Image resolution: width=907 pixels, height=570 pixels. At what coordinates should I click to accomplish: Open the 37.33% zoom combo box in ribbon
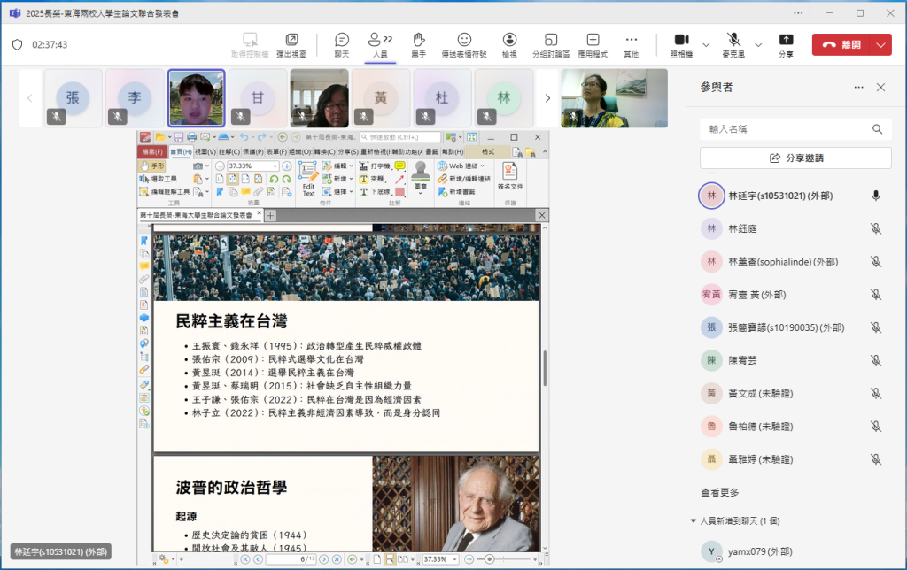point(252,166)
